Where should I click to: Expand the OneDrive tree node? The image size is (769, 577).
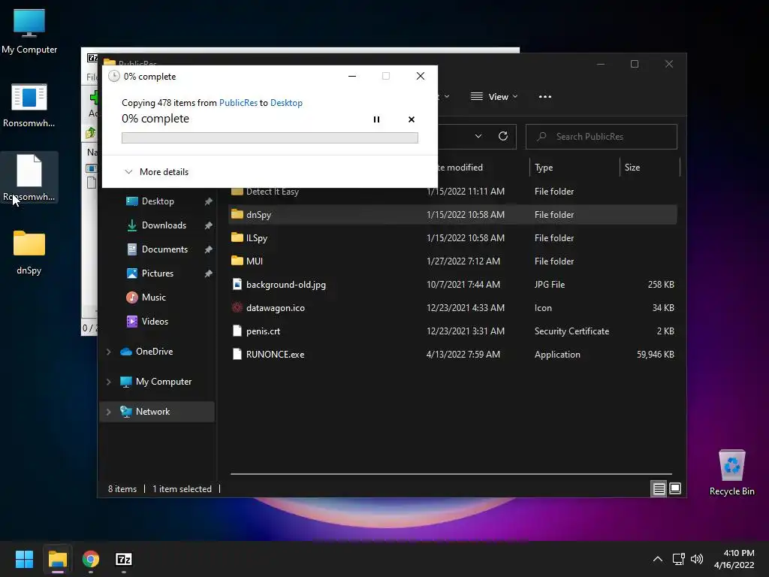(108, 352)
